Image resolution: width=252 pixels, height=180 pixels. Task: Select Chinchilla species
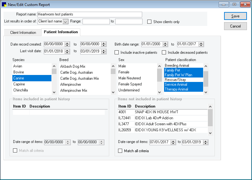point(32,90)
